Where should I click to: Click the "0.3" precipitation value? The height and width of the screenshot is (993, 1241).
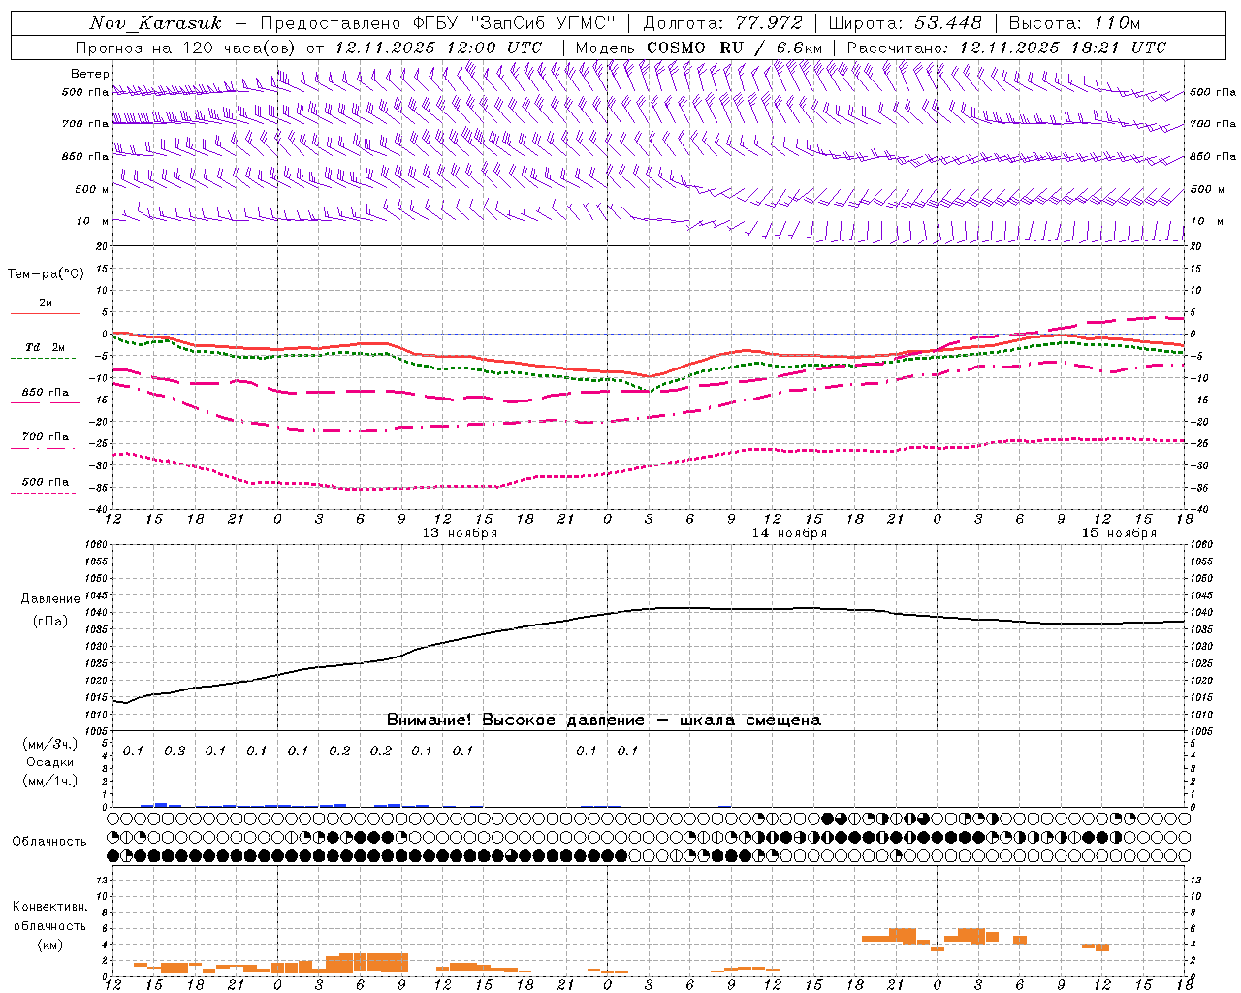[x=175, y=751]
